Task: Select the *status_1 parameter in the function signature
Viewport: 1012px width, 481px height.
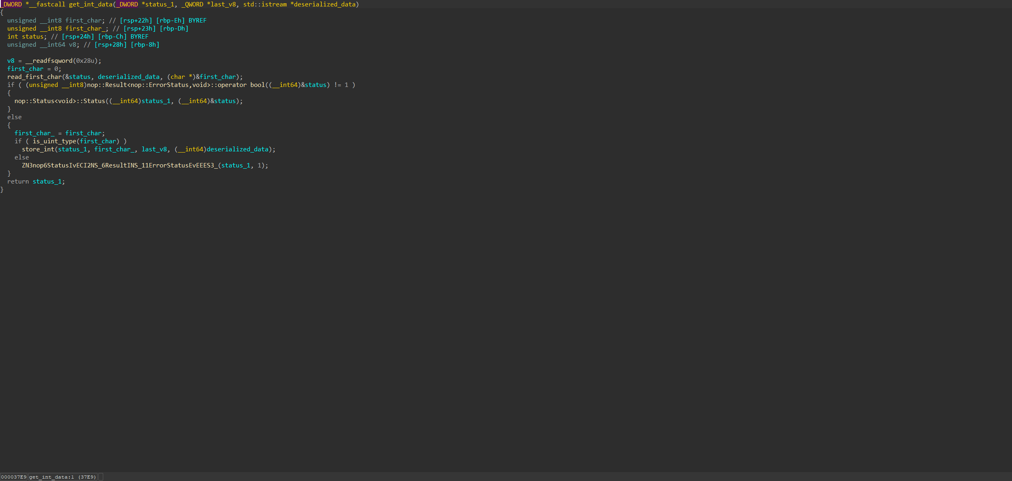Action: tap(158, 4)
